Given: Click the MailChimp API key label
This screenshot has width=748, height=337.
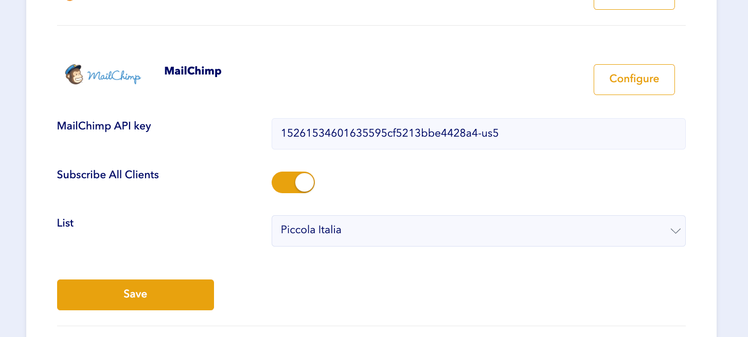Looking at the screenshot, I should point(104,126).
